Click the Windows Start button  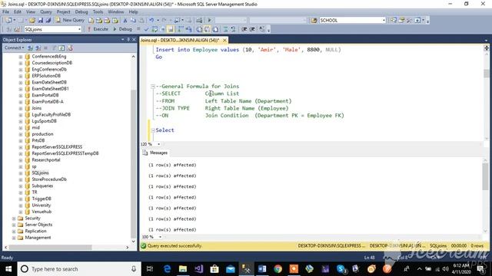tap(8, 269)
